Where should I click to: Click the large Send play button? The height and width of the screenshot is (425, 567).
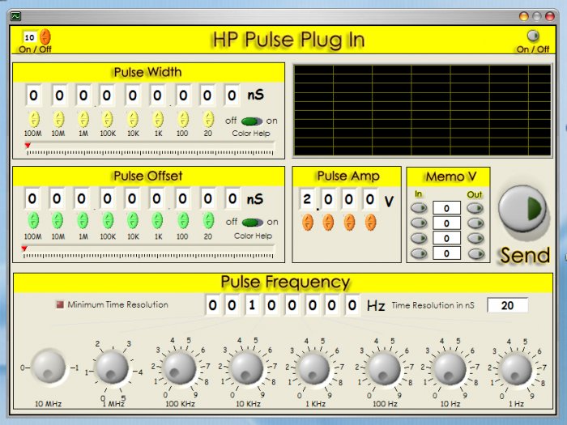(523, 209)
